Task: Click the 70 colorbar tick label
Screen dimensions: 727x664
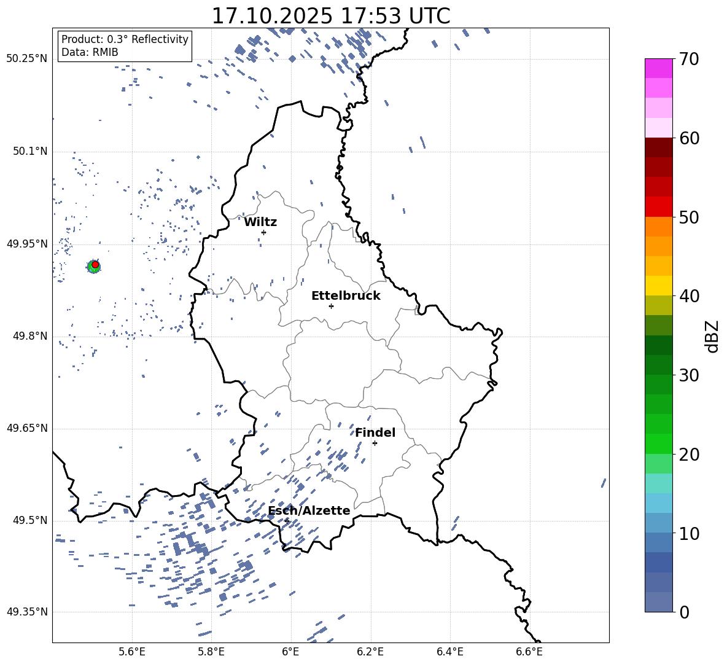Action: pos(689,59)
